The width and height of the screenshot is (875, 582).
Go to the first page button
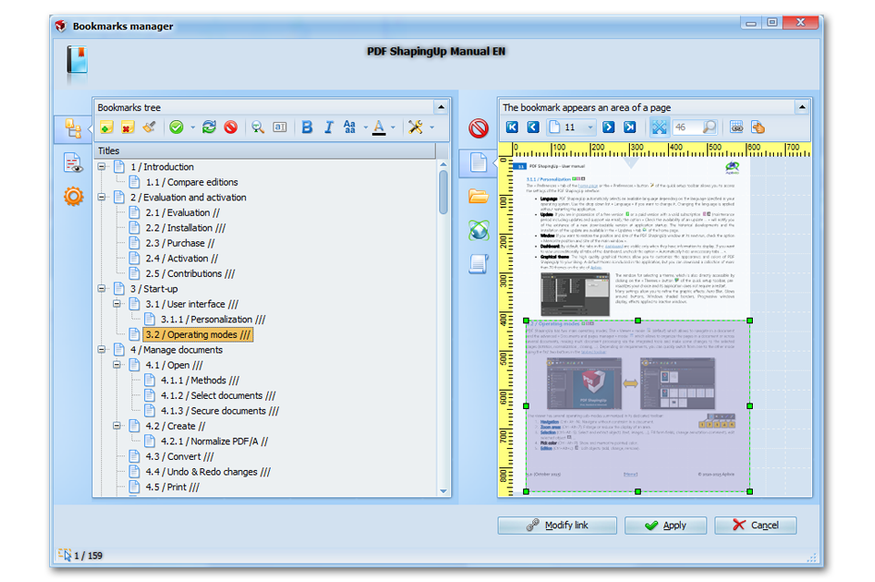(x=511, y=128)
